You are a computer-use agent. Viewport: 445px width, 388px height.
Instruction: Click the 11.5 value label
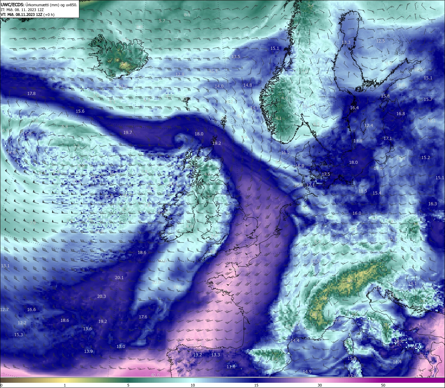pos(363,191)
